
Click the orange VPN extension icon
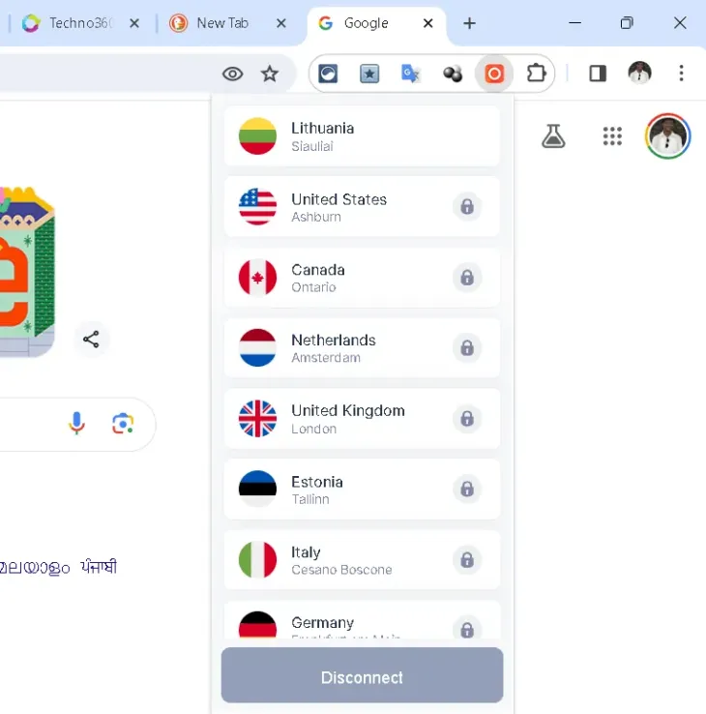(x=494, y=74)
